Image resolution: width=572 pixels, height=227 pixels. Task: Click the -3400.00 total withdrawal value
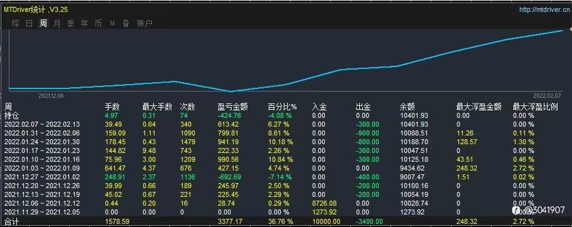click(370, 221)
